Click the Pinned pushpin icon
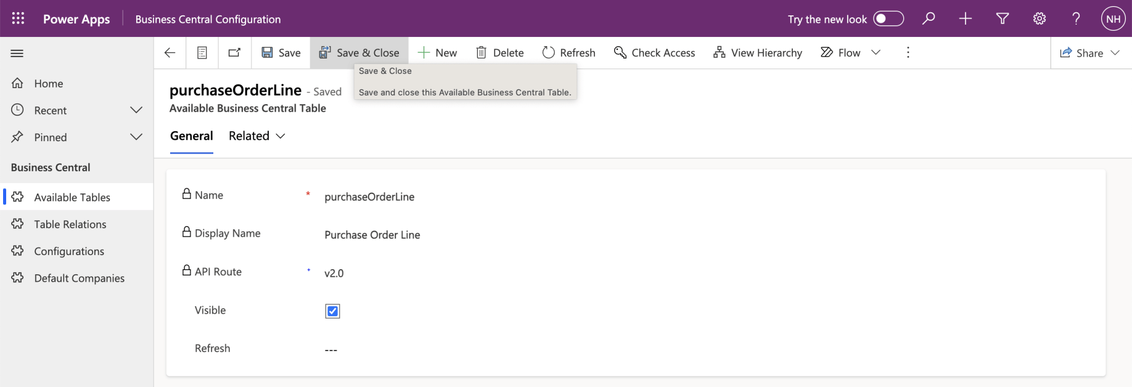Image resolution: width=1132 pixels, height=387 pixels. (18, 137)
